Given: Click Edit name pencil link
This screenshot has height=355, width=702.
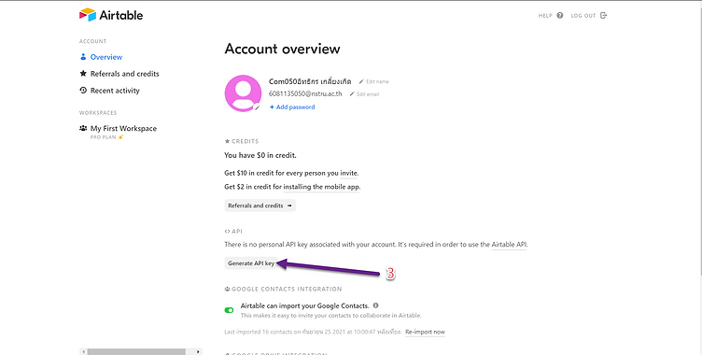Looking at the screenshot, I should (373, 81).
